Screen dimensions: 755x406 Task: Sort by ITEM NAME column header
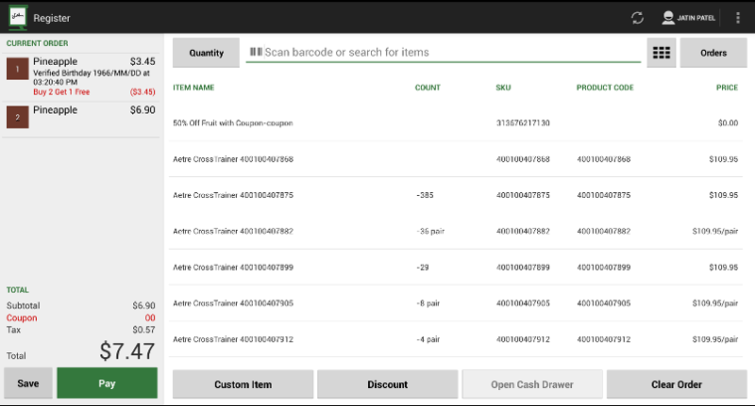click(x=193, y=88)
